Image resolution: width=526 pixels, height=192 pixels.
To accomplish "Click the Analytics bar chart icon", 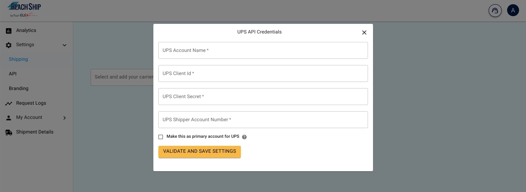I will [8, 31].
